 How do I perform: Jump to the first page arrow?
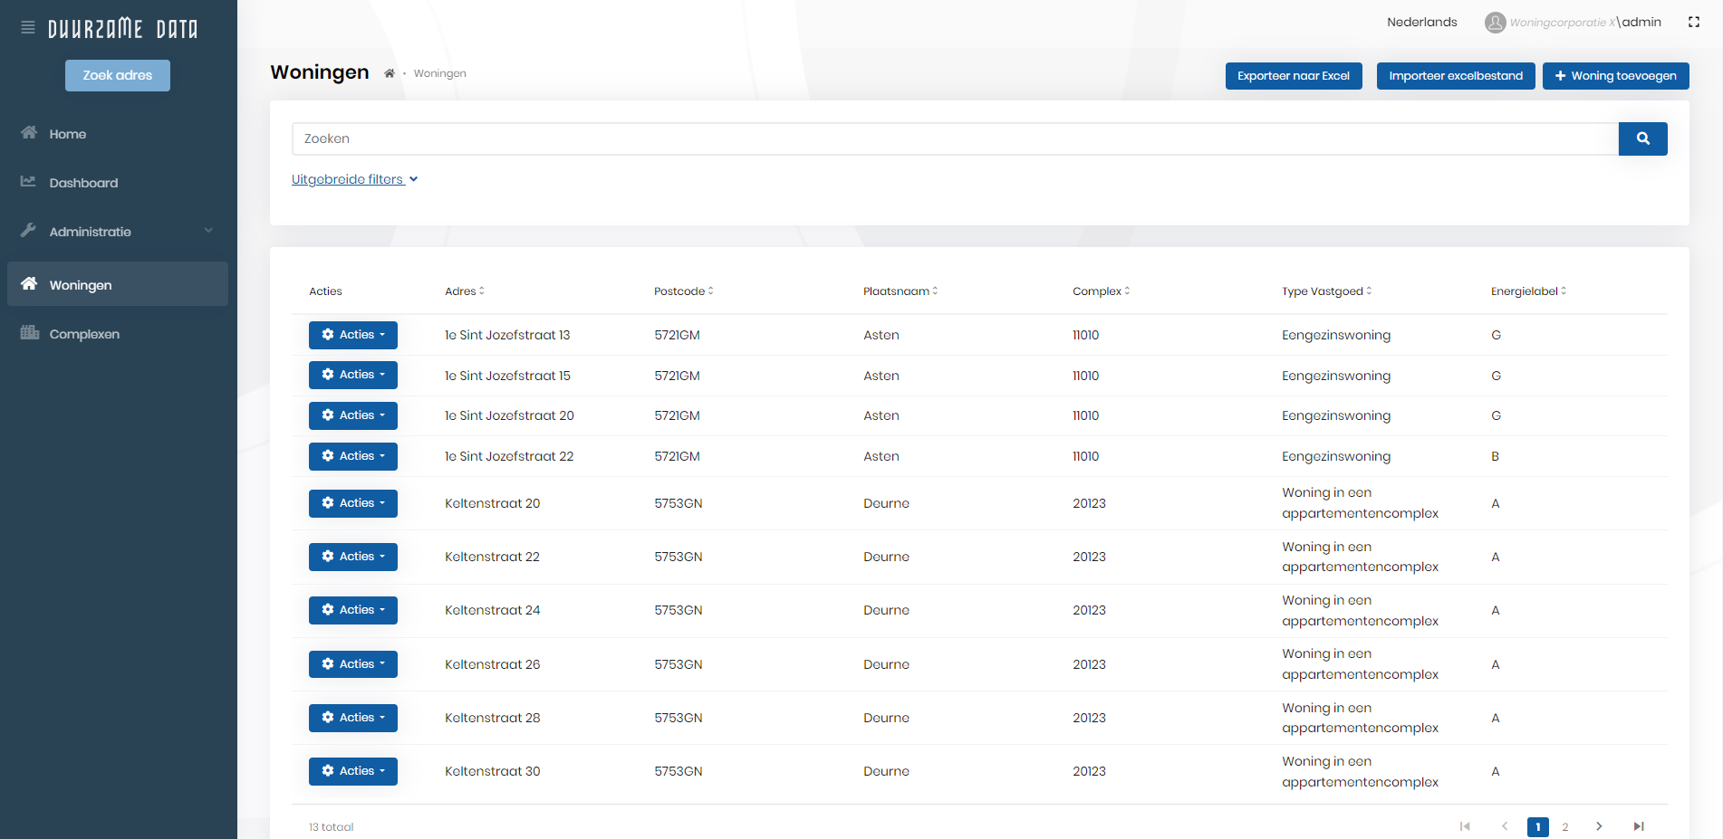(x=1465, y=826)
